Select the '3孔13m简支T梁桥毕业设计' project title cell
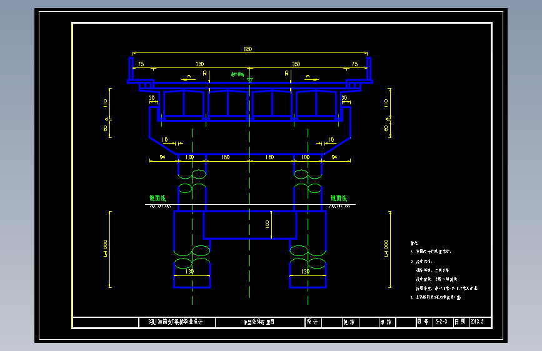542x351 pixels. click(x=177, y=322)
